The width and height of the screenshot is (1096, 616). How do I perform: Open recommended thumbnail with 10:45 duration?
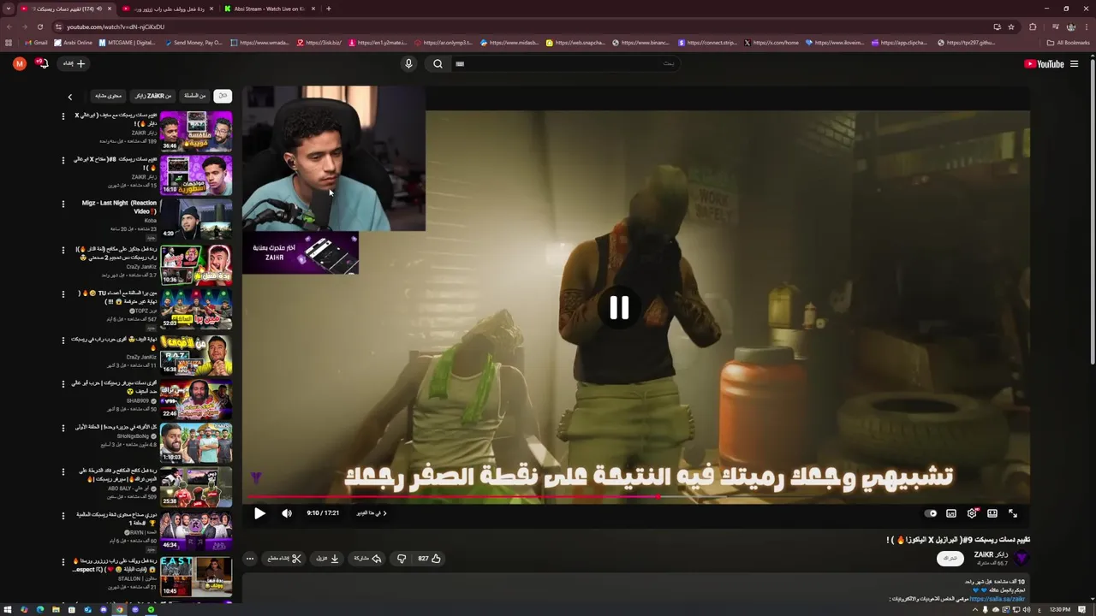point(196,577)
